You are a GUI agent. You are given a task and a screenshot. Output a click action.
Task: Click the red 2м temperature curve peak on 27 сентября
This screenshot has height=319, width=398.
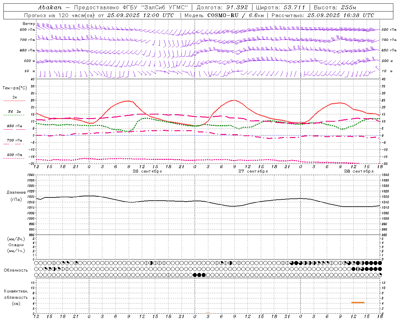click(234, 100)
